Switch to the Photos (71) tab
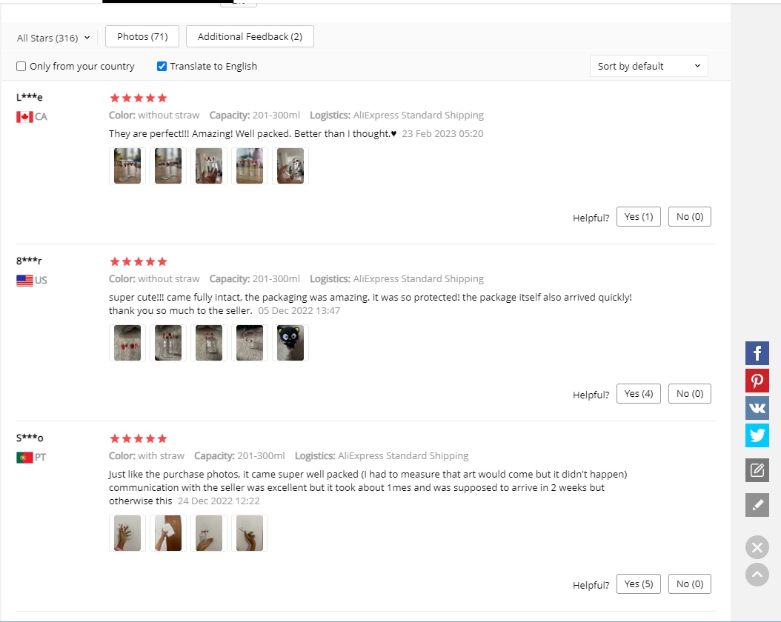This screenshot has width=781, height=622. pyautogui.click(x=142, y=36)
